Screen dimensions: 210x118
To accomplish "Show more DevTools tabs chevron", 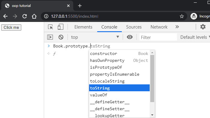I will point(177,27).
